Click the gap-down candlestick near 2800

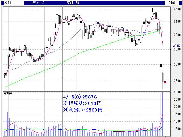click(x=161, y=65)
